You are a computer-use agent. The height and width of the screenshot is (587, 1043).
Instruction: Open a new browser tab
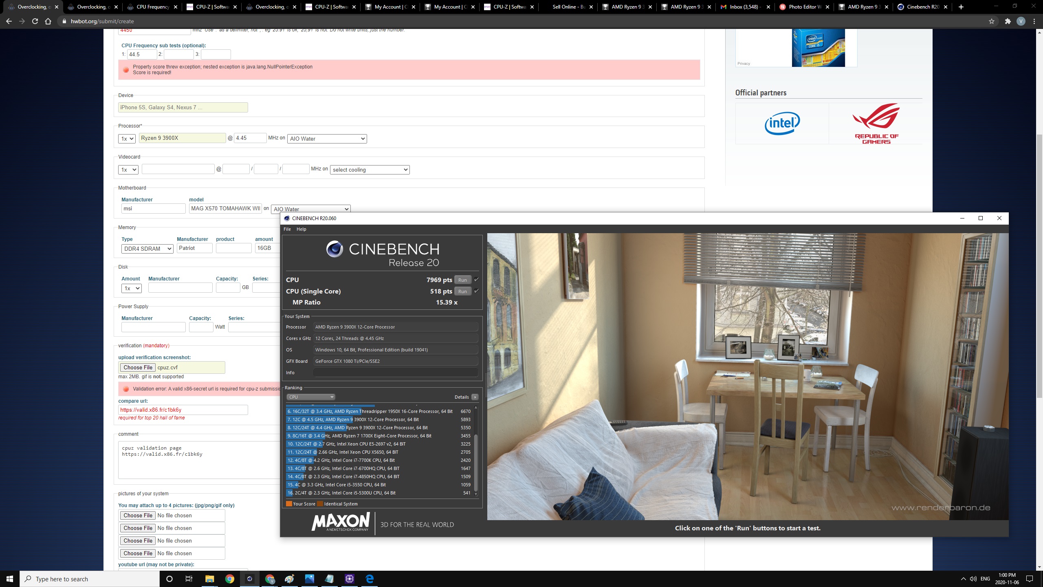click(x=961, y=7)
